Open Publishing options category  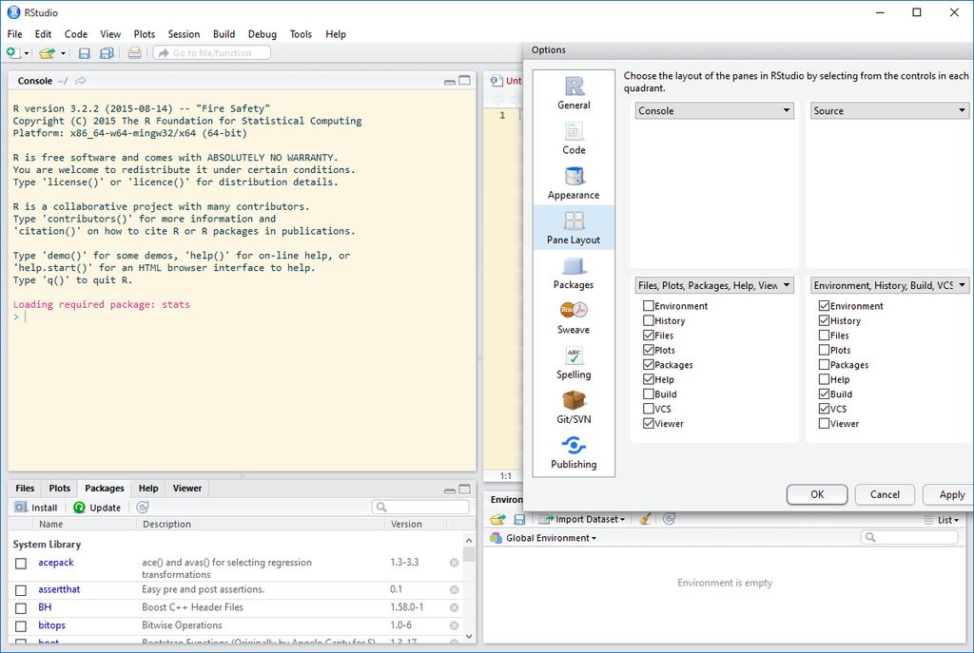[x=574, y=452]
